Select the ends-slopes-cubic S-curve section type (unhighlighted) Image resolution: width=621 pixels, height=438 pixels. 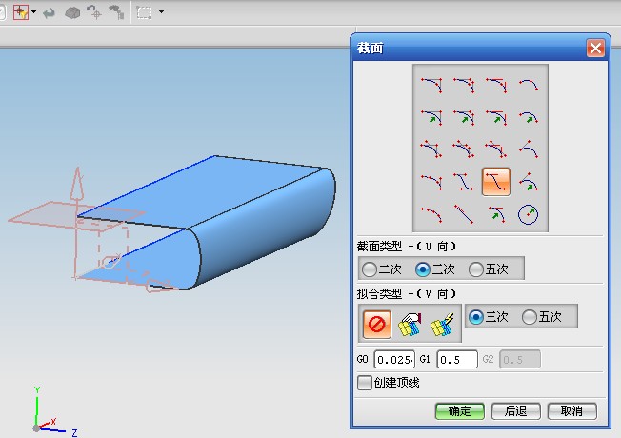[x=464, y=182]
